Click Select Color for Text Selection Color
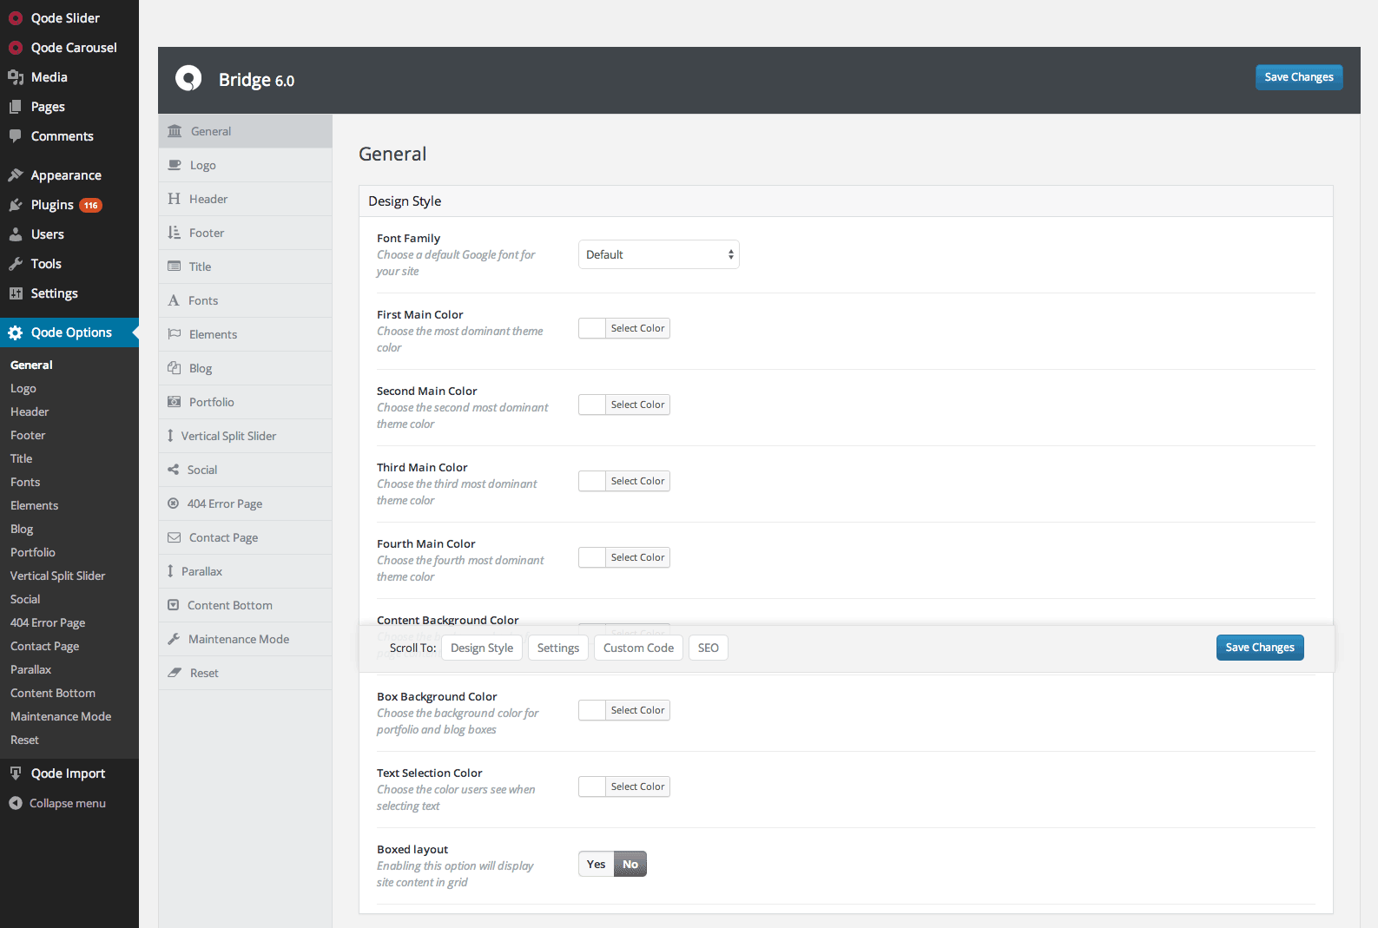 [637, 786]
